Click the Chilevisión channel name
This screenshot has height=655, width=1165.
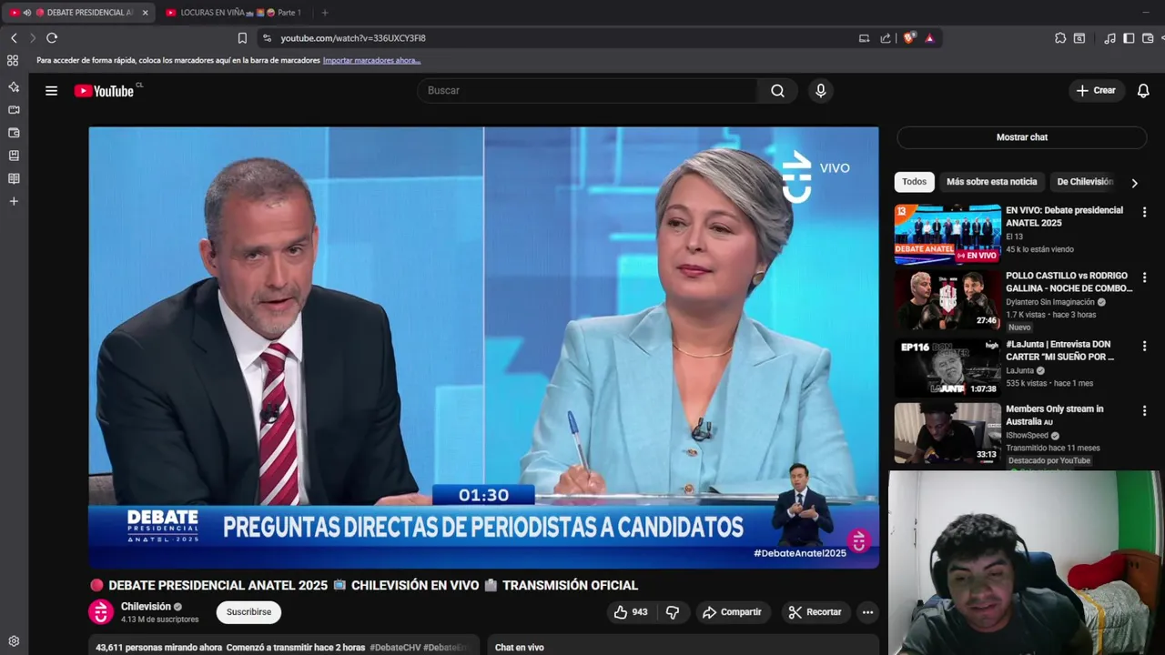[x=146, y=607]
